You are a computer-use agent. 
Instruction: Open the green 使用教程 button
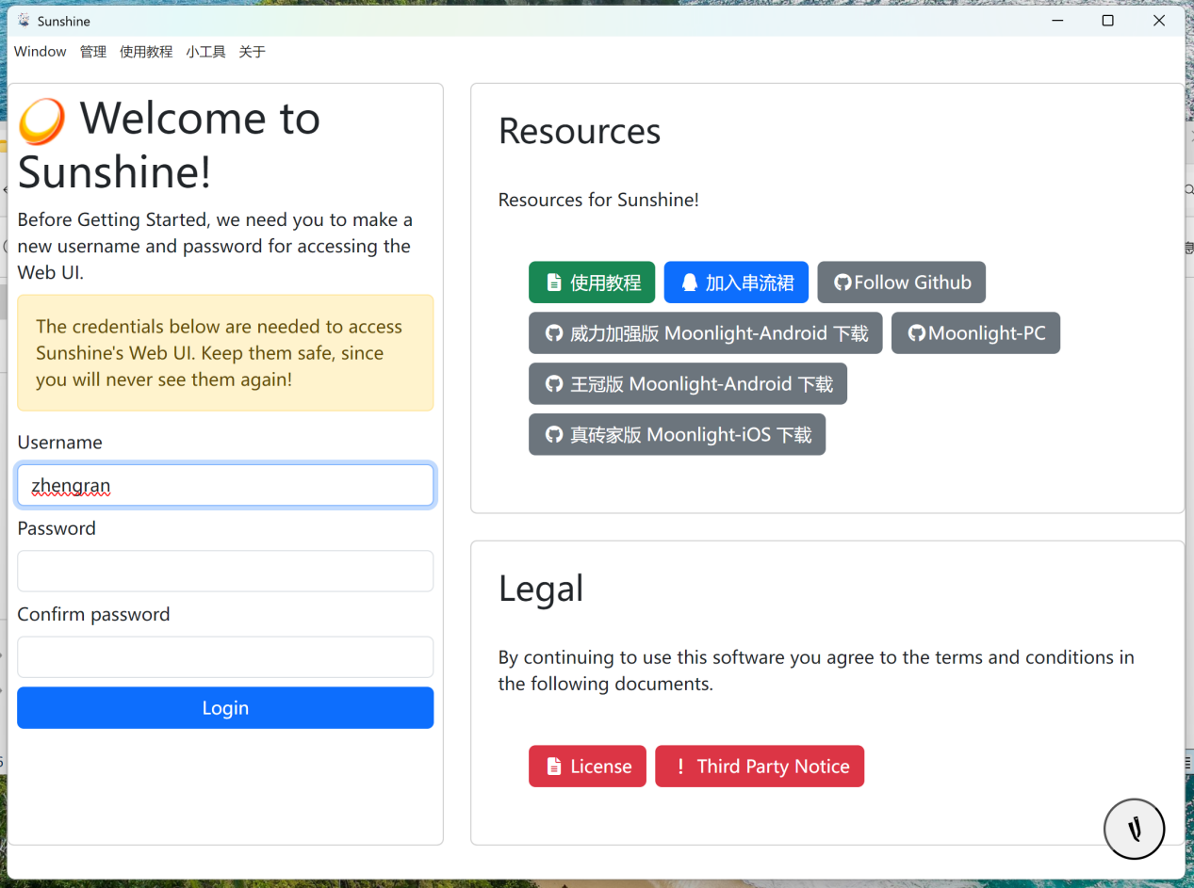tap(592, 283)
